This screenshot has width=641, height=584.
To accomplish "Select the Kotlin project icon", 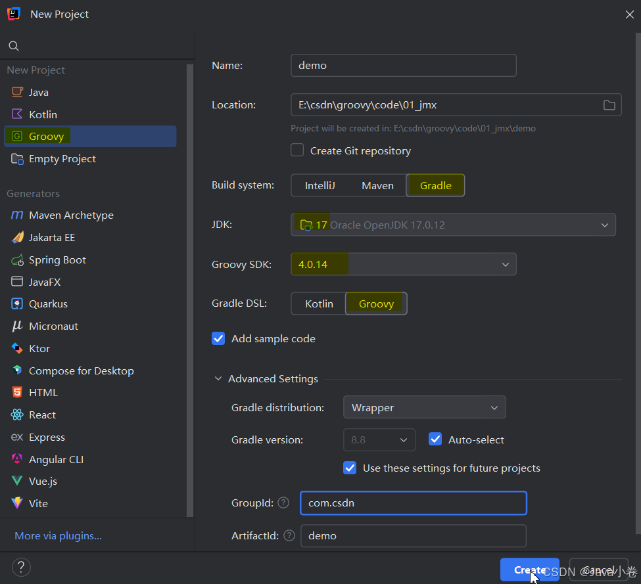I will (x=17, y=114).
